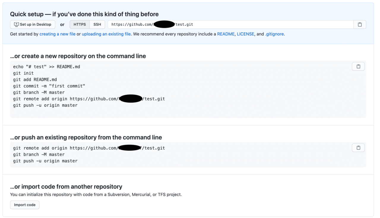The image size is (380, 218).
Task: Click the echo "# test" >> README.md line
Action: 47,67
